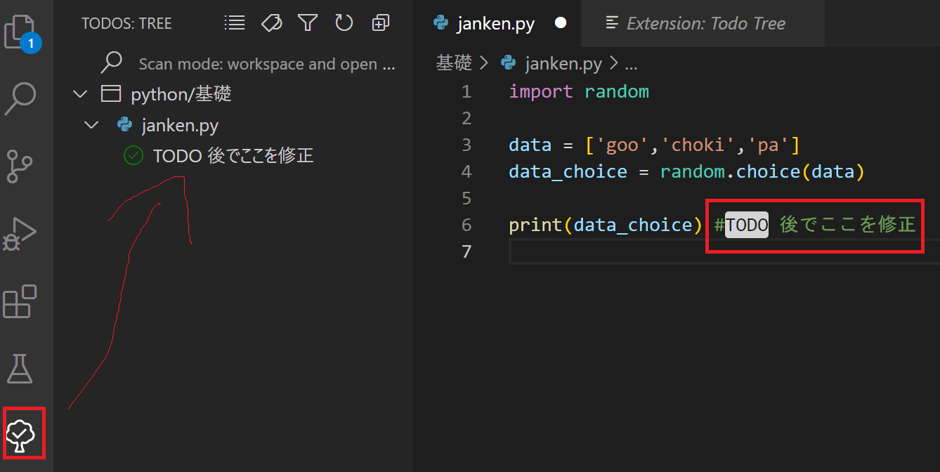Click the 基礎 breadcrumb
The image size is (940, 472).
point(453,63)
